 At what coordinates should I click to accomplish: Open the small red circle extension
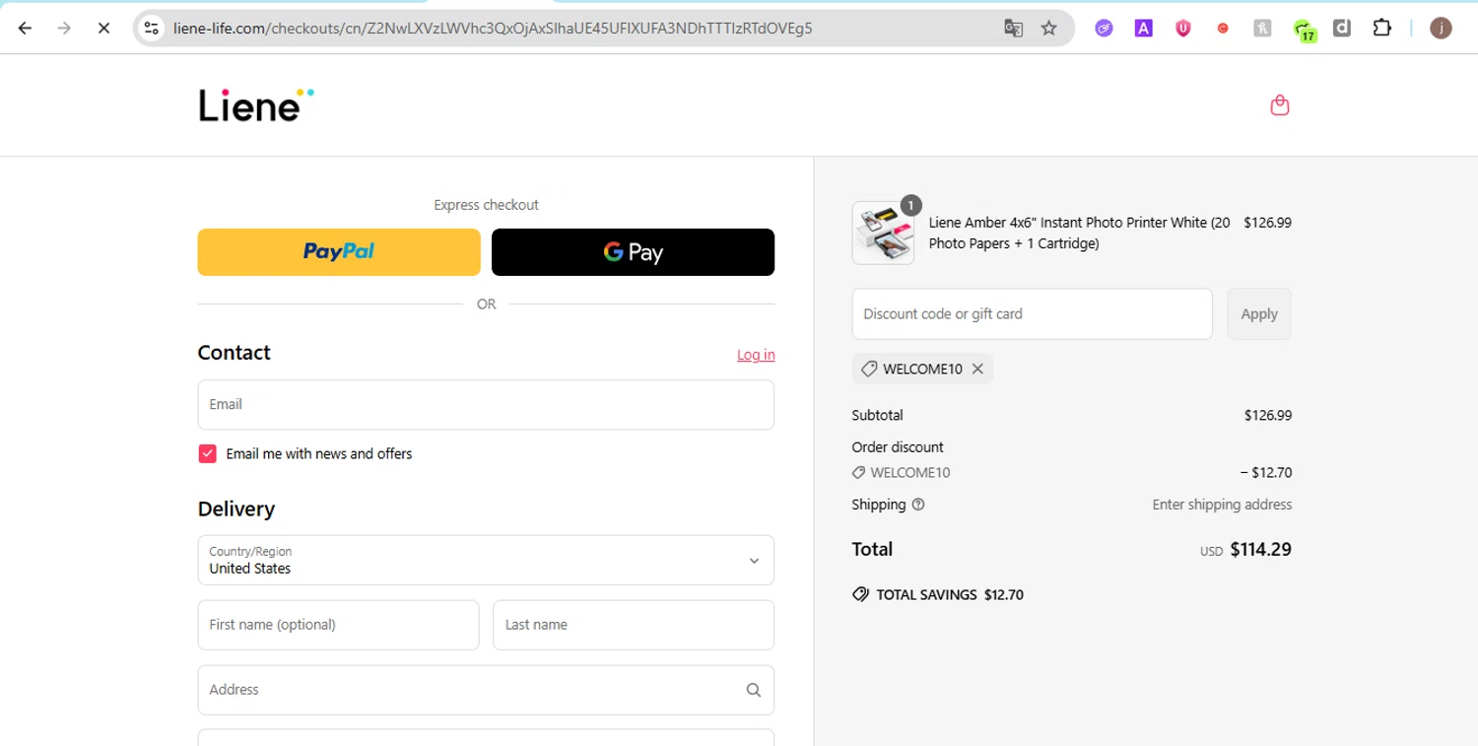(x=1223, y=29)
